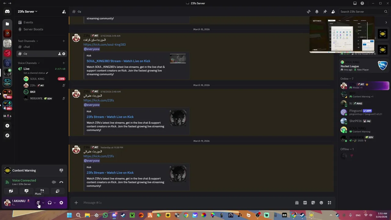Open the Windows Start button
Screen dimensions: 391x220
click(x=69, y=215)
